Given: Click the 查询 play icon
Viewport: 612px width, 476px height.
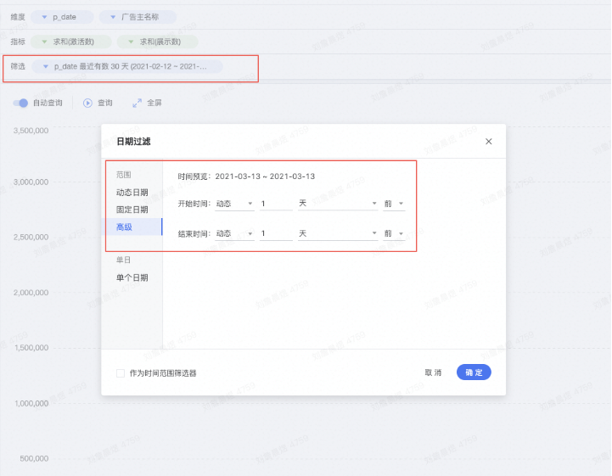Looking at the screenshot, I should pos(87,103).
